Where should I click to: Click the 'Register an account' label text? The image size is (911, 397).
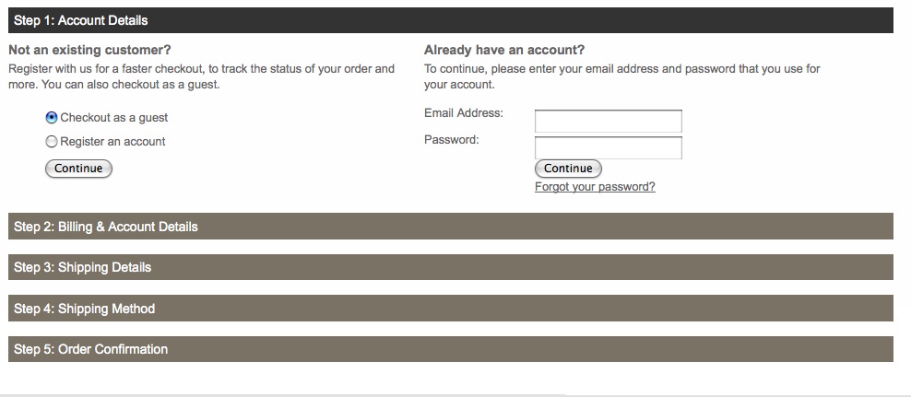(x=112, y=142)
